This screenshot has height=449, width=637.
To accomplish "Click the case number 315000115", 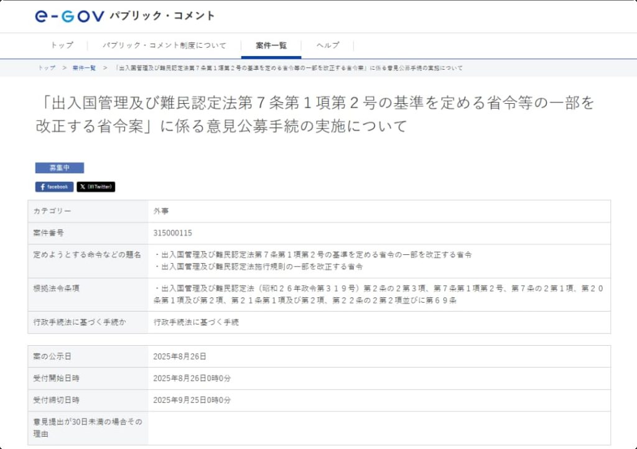I will click(172, 233).
